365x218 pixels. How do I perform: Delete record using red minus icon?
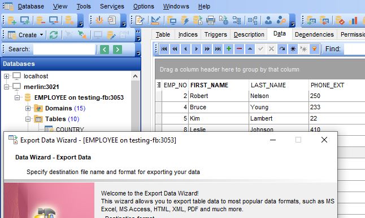[x=240, y=49]
